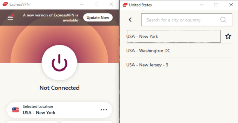This screenshot has width=238, height=123.
Task: Minimize the ExpressVPN main window
Action: point(82,4)
